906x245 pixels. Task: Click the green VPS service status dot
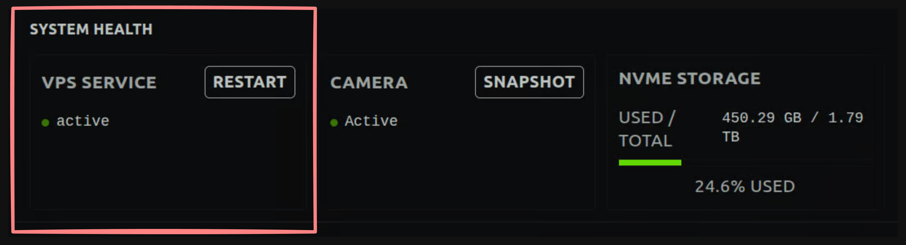coord(45,123)
